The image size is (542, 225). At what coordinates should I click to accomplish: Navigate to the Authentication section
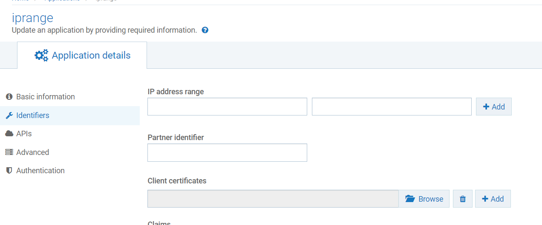pyautogui.click(x=40, y=171)
